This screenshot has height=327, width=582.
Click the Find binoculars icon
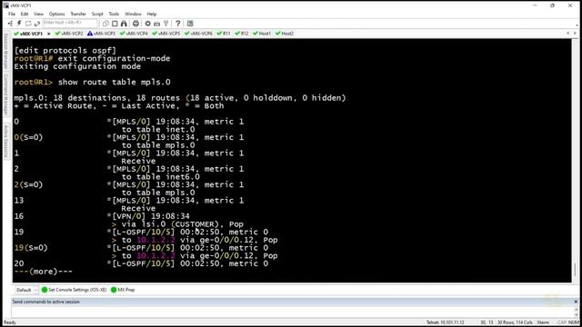coord(124,24)
